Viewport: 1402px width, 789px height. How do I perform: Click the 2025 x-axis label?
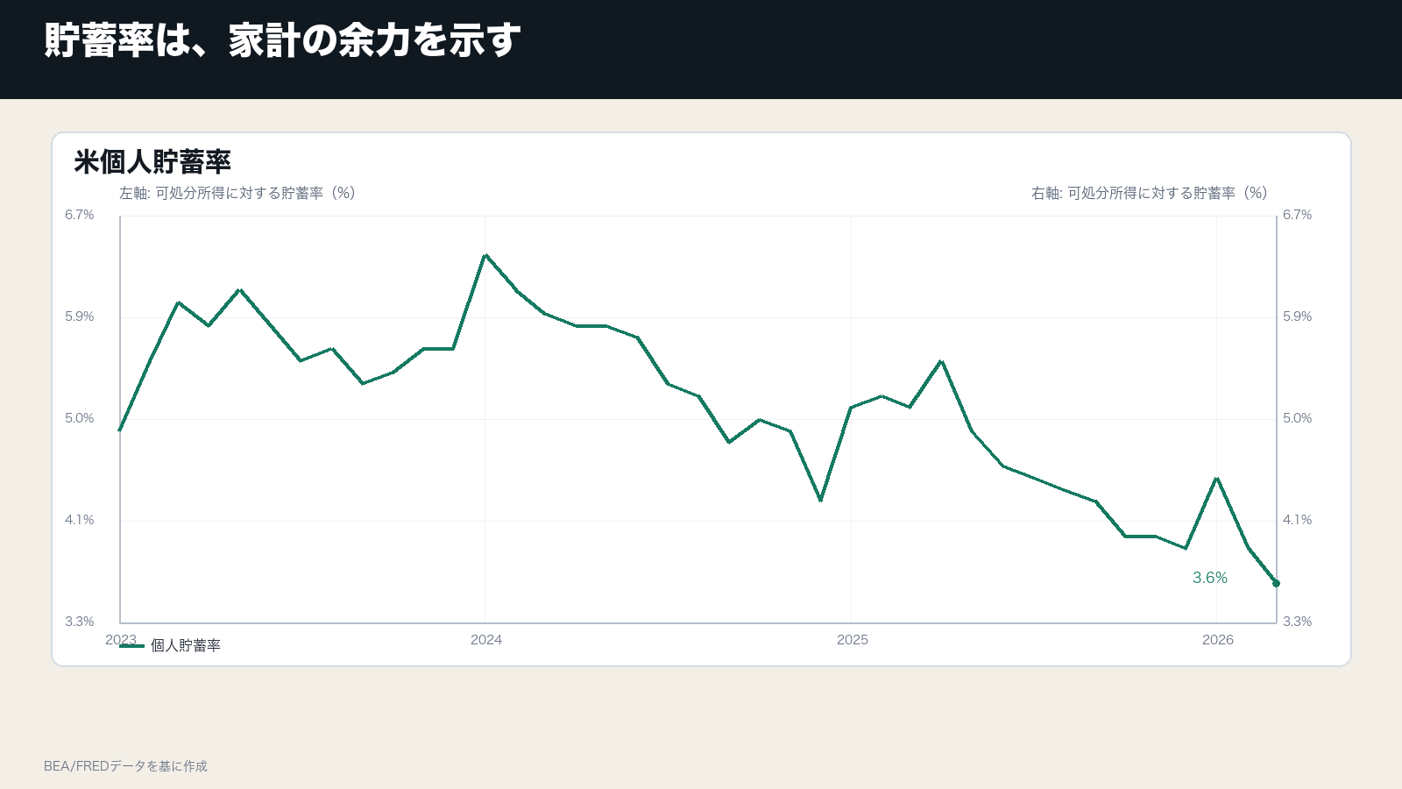(853, 640)
